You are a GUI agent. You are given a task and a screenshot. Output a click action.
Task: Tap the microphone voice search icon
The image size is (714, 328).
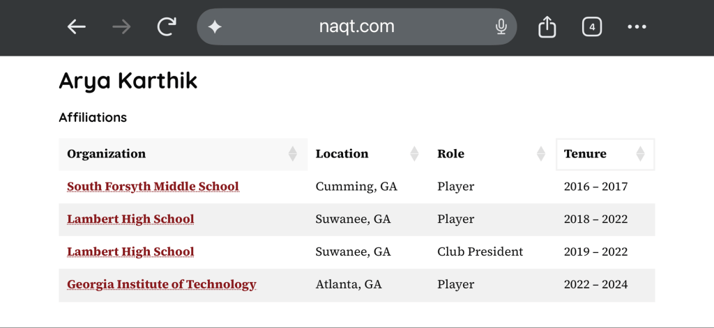(501, 27)
